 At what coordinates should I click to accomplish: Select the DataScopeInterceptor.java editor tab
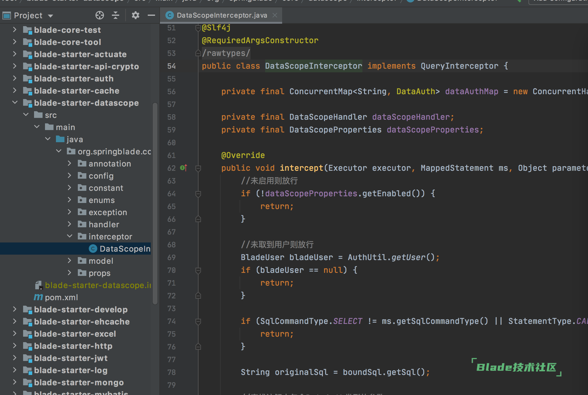pos(221,15)
